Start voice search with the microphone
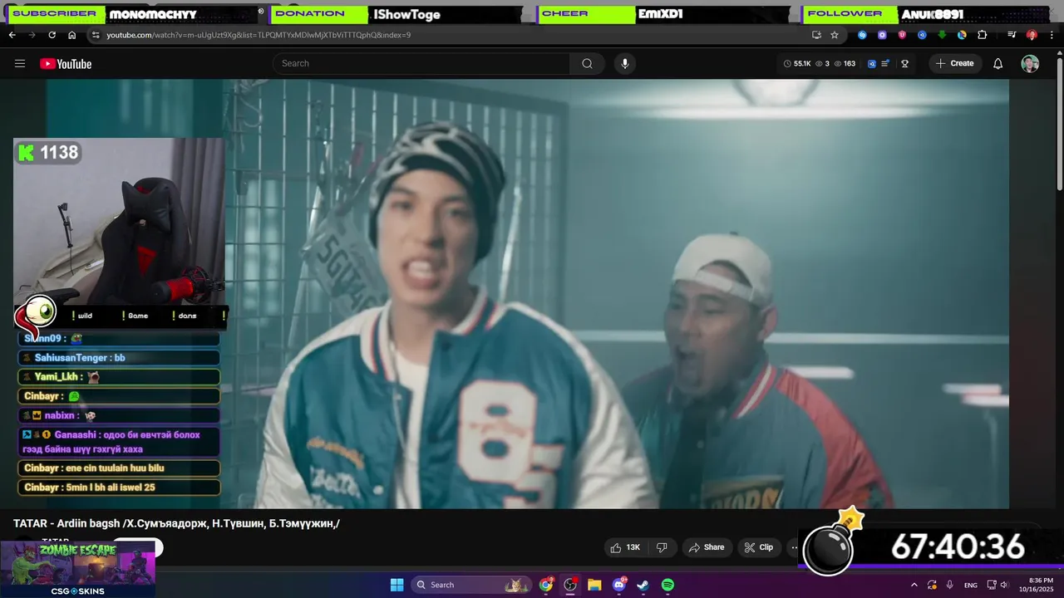This screenshot has width=1064, height=598. [x=625, y=63]
